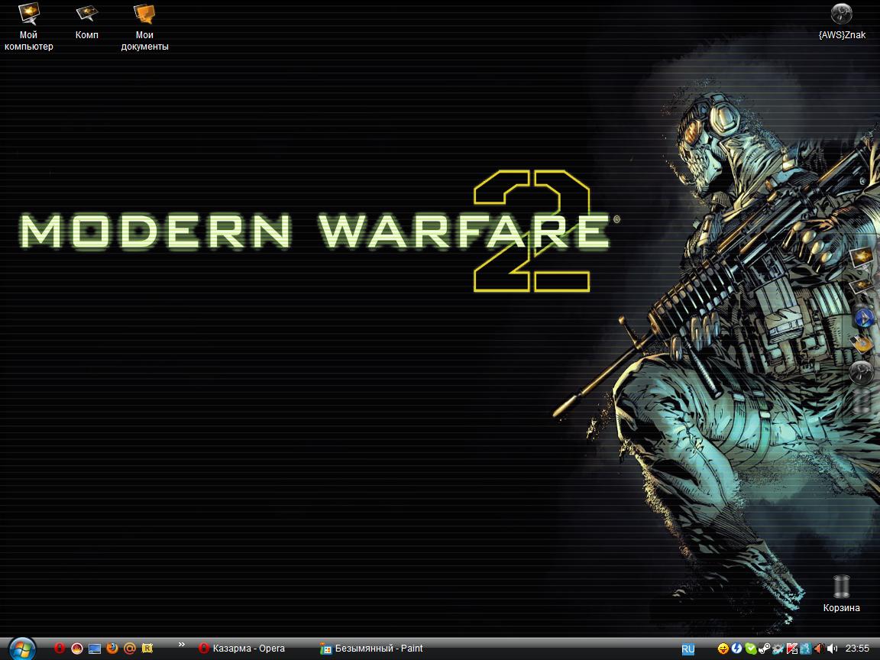Open the {AWS}Znak desktop shortcut
The height and width of the screenshot is (660, 880).
tap(842, 22)
